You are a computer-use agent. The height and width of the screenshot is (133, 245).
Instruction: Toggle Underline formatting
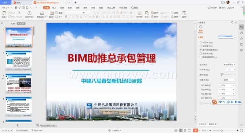(73, 17)
